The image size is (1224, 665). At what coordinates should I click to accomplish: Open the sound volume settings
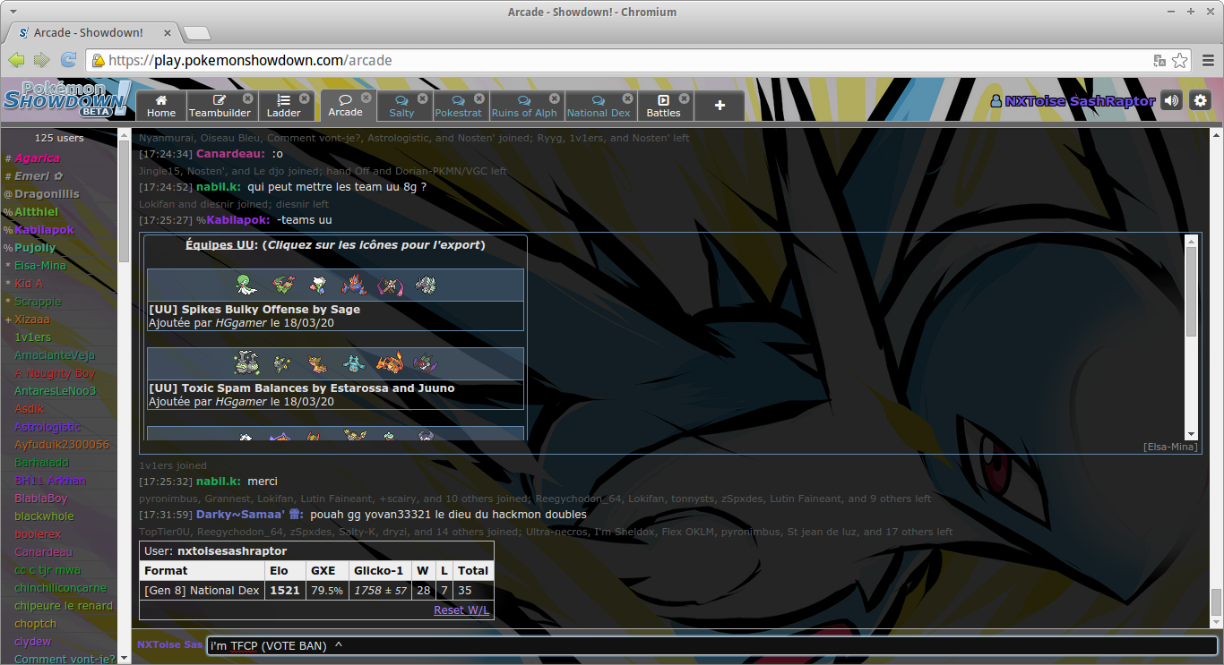click(x=1171, y=101)
